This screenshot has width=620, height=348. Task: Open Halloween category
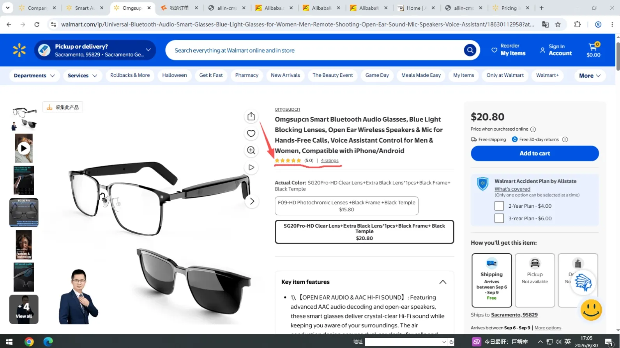point(175,75)
